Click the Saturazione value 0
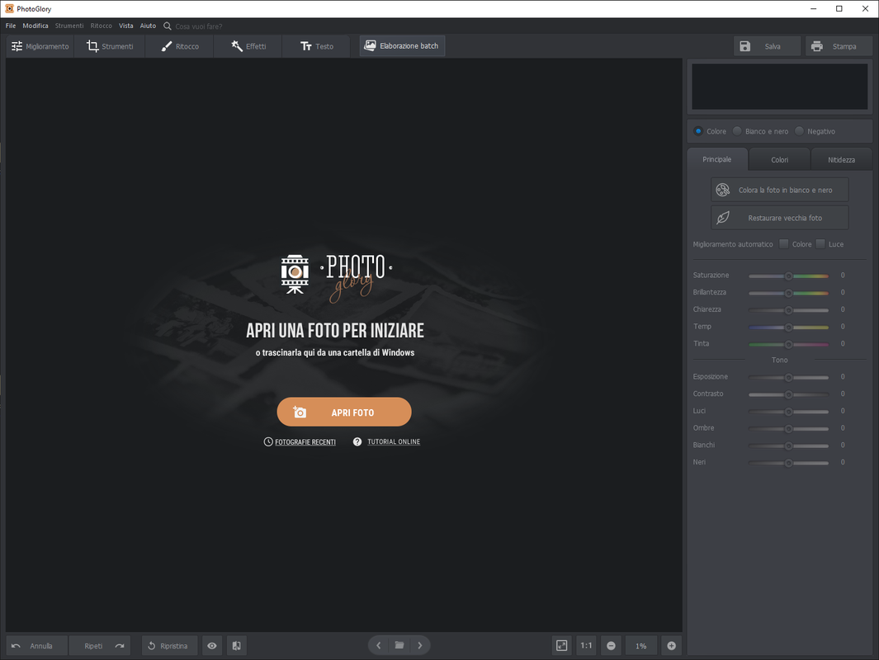879x660 pixels. (843, 275)
